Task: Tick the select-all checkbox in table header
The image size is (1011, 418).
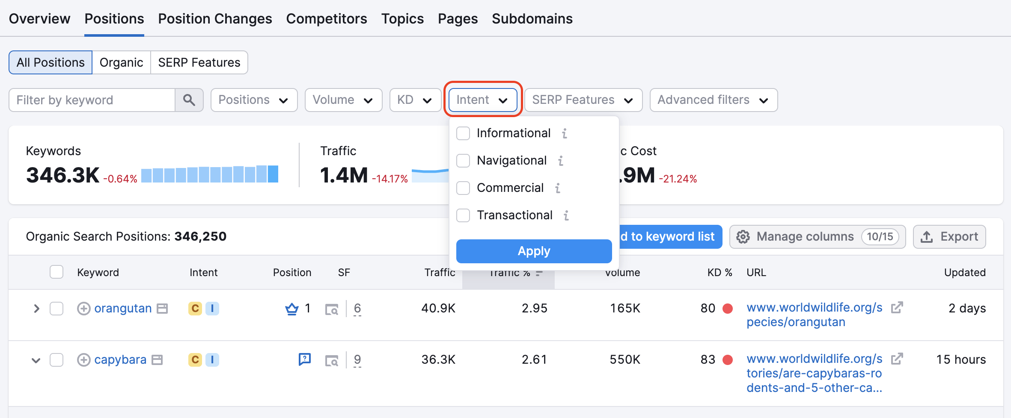Action: tap(56, 272)
